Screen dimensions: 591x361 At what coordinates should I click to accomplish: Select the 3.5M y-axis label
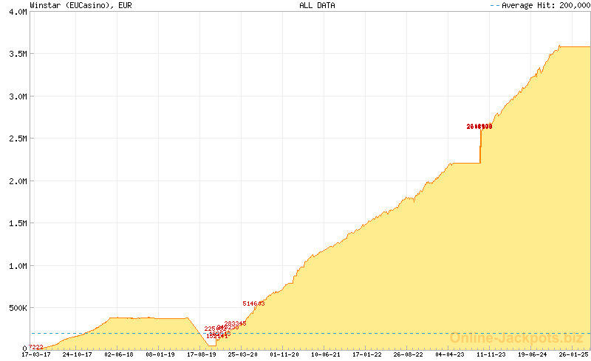click(x=17, y=54)
